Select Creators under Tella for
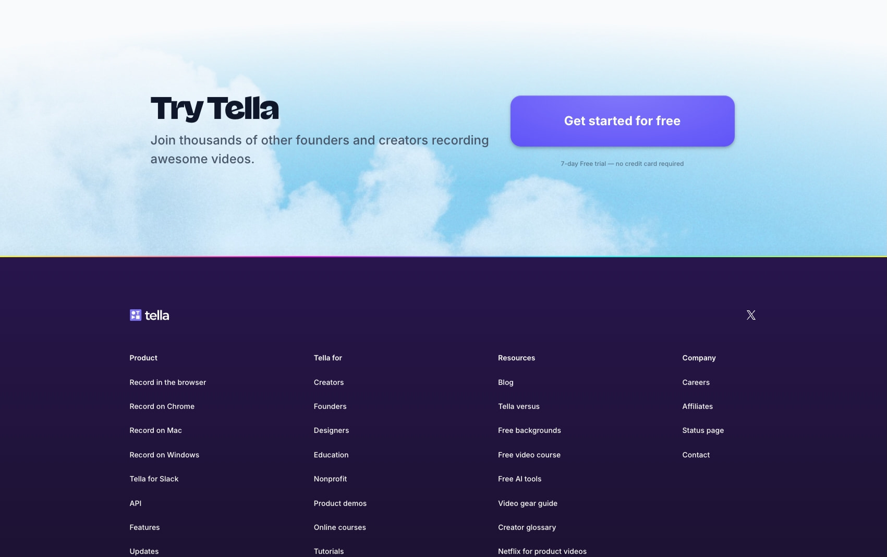The width and height of the screenshot is (887, 557). 329,382
